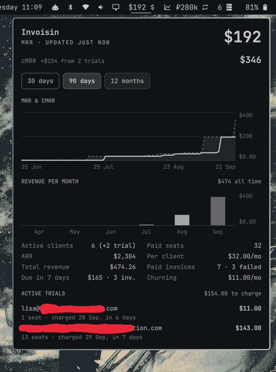Select the 30 days range tab
Image resolution: width=276 pixels, height=372 pixels.
[x=40, y=81]
